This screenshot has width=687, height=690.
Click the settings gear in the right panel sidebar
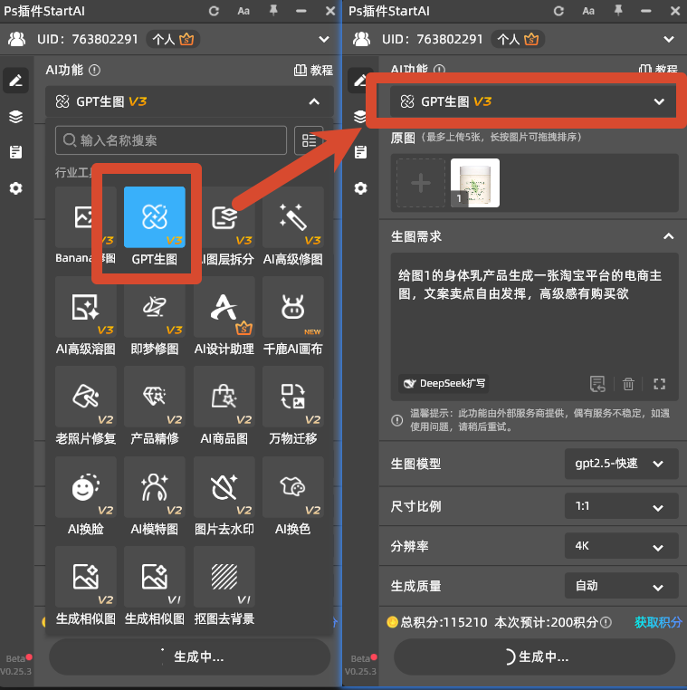pos(360,188)
